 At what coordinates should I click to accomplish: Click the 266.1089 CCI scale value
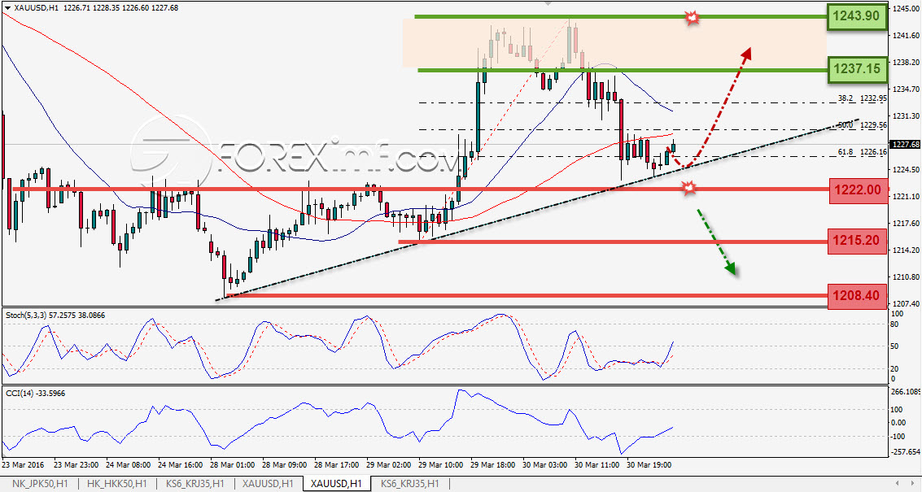click(906, 391)
